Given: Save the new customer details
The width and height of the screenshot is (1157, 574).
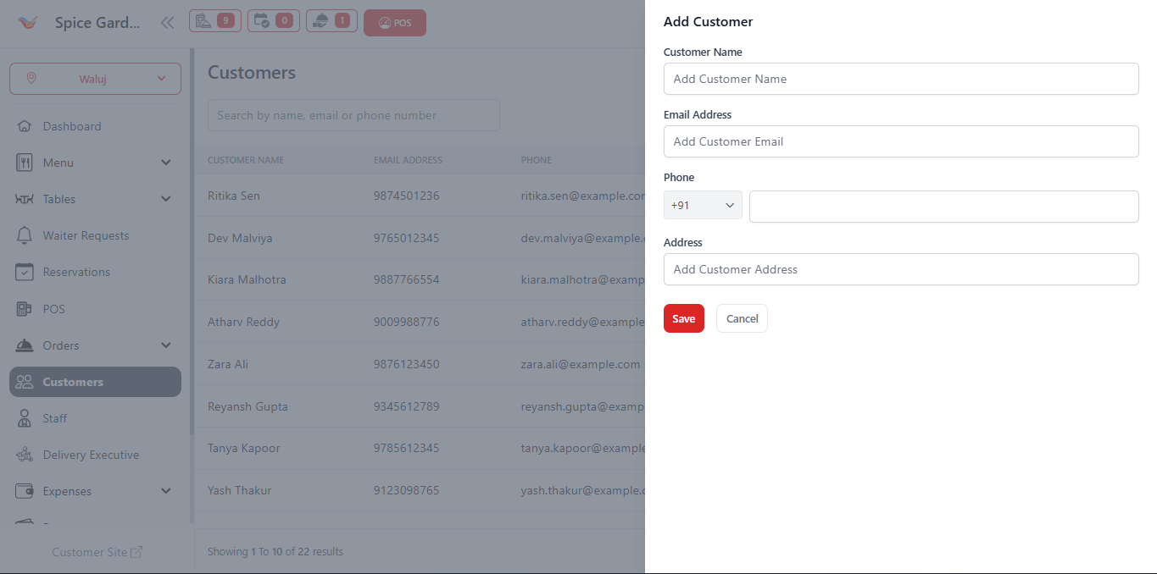Looking at the screenshot, I should pyautogui.click(x=683, y=318).
